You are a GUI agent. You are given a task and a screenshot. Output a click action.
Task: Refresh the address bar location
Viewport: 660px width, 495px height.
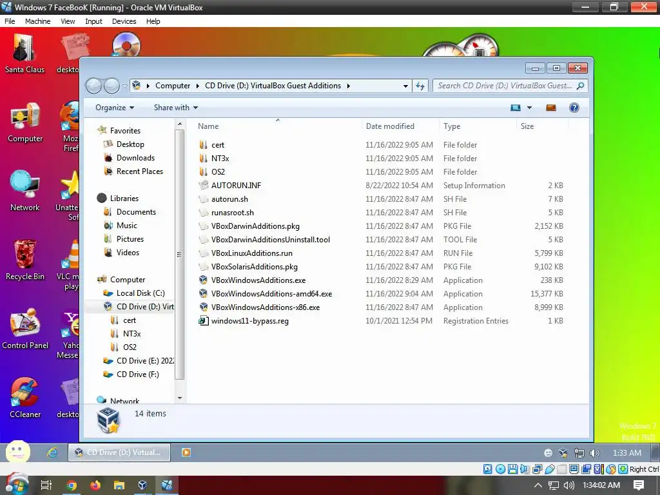point(420,86)
